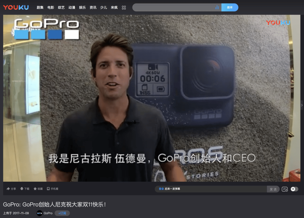Click the video player to pause

(152, 98)
